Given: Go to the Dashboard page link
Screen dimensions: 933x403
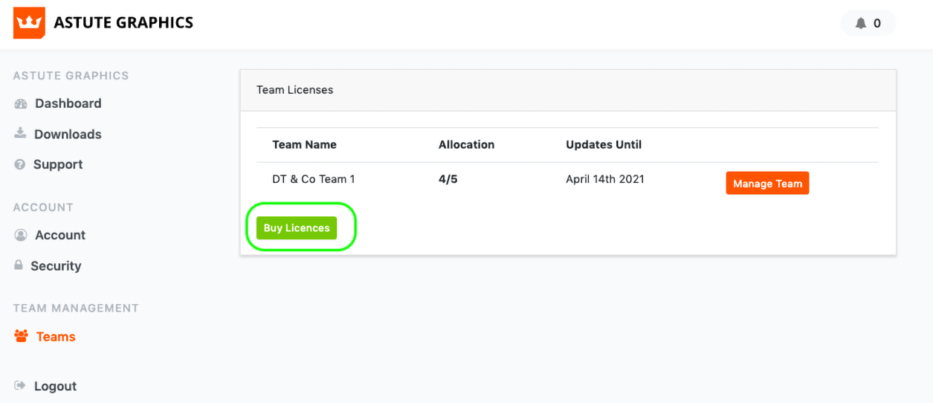Looking at the screenshot, I should pos(68,103).
